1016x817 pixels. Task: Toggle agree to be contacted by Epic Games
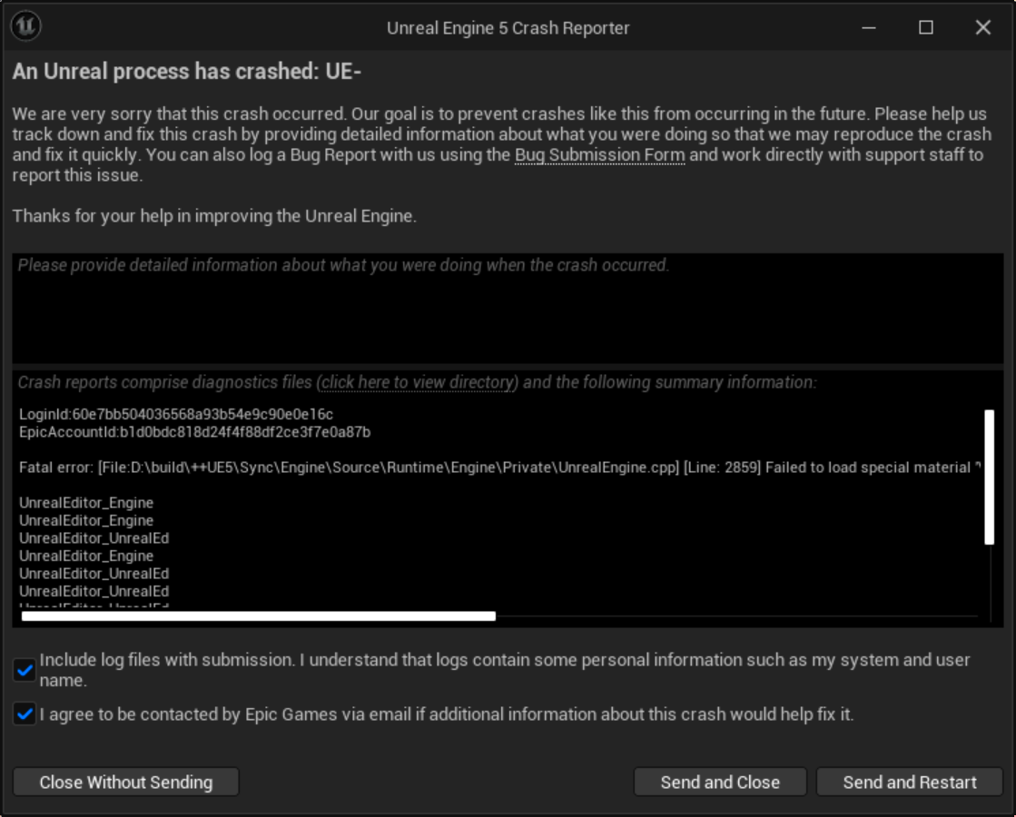click(25, 714)
